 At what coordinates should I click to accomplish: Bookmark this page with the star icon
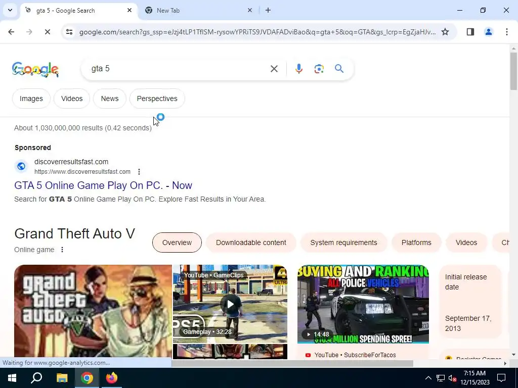point(445,32)
